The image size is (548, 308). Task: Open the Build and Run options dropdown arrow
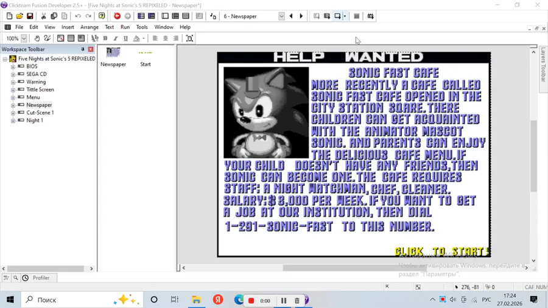point(345,16)
